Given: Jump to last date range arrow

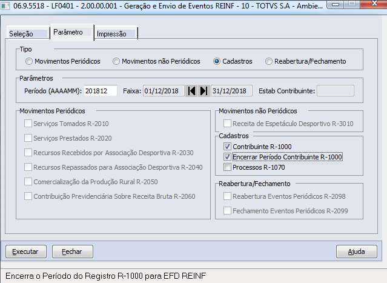Looking at the screenshot, I should click(x=204, y=91).
